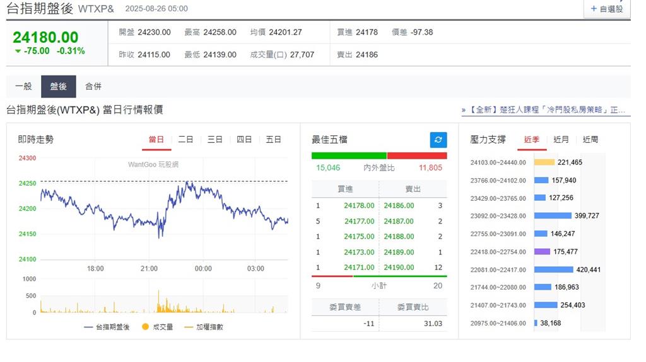
Task: Select the 近季 pressure support tab
Action: point(531,140)
